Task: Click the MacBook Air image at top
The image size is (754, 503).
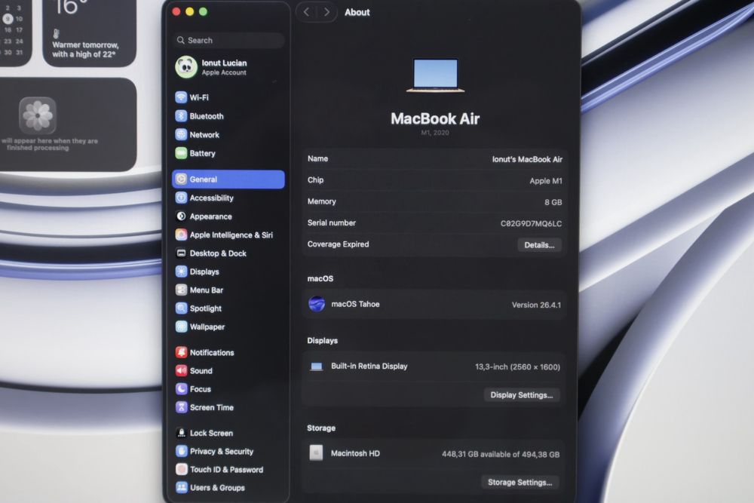Action: (435, 75)
